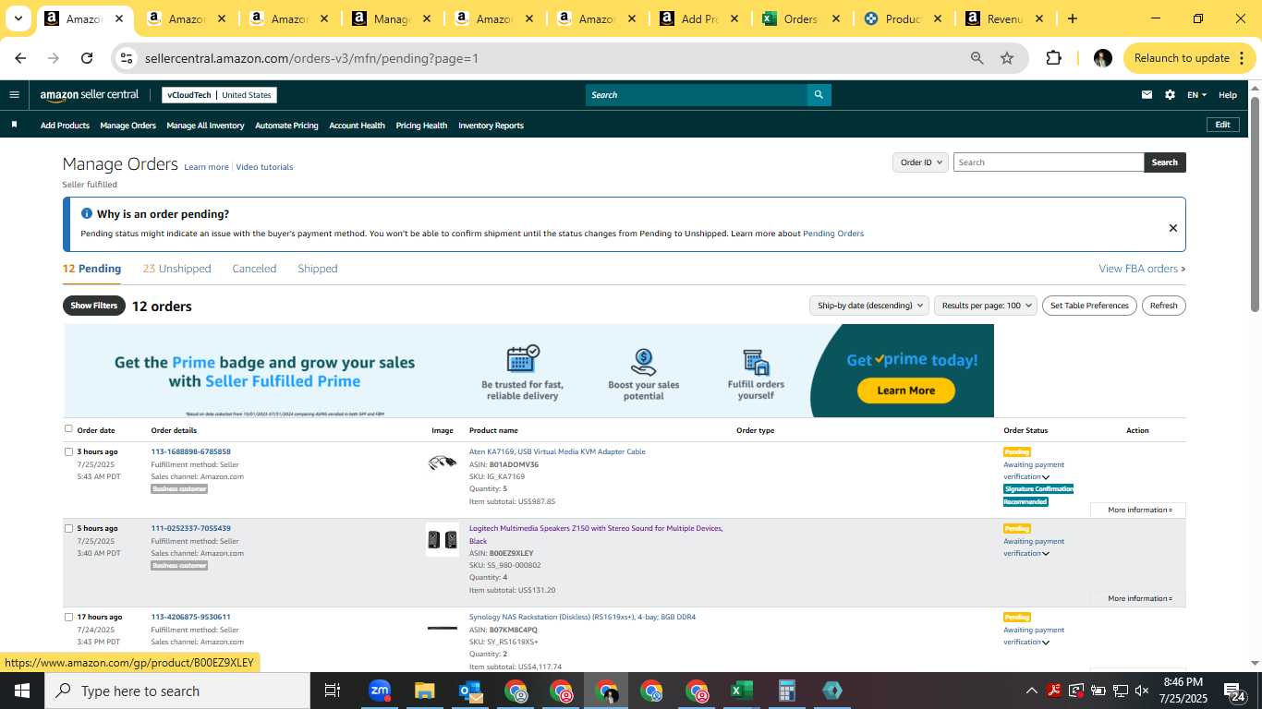Click the header Search text field
Screen dimensions: 1262x709
pyautogui.click(x=696, y=95)
